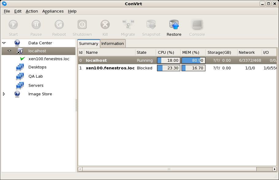The width and height of the screenshot is (279, 180).
Task: Select the Migrate toolbar icon
Action: (128, 25)
